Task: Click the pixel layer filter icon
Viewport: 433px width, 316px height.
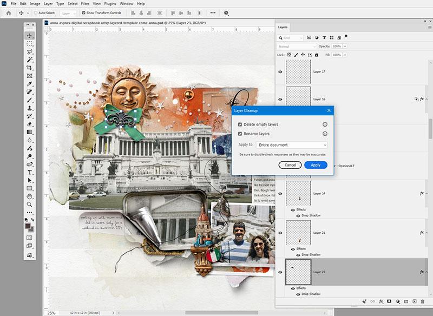Action: tap(309, 37)
